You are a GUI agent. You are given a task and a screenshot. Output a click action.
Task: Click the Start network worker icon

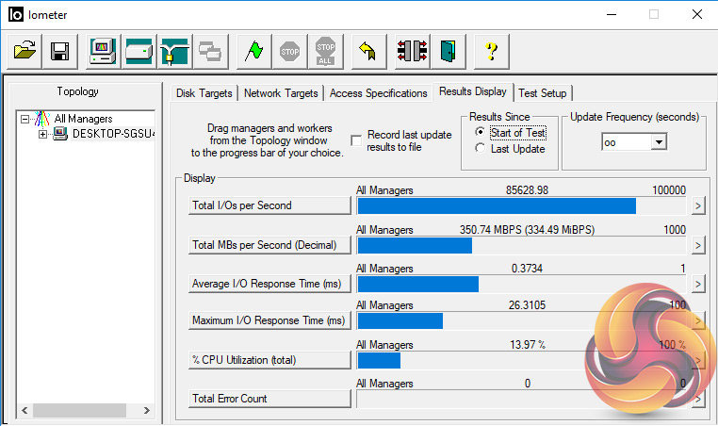[x=174, y=53]
